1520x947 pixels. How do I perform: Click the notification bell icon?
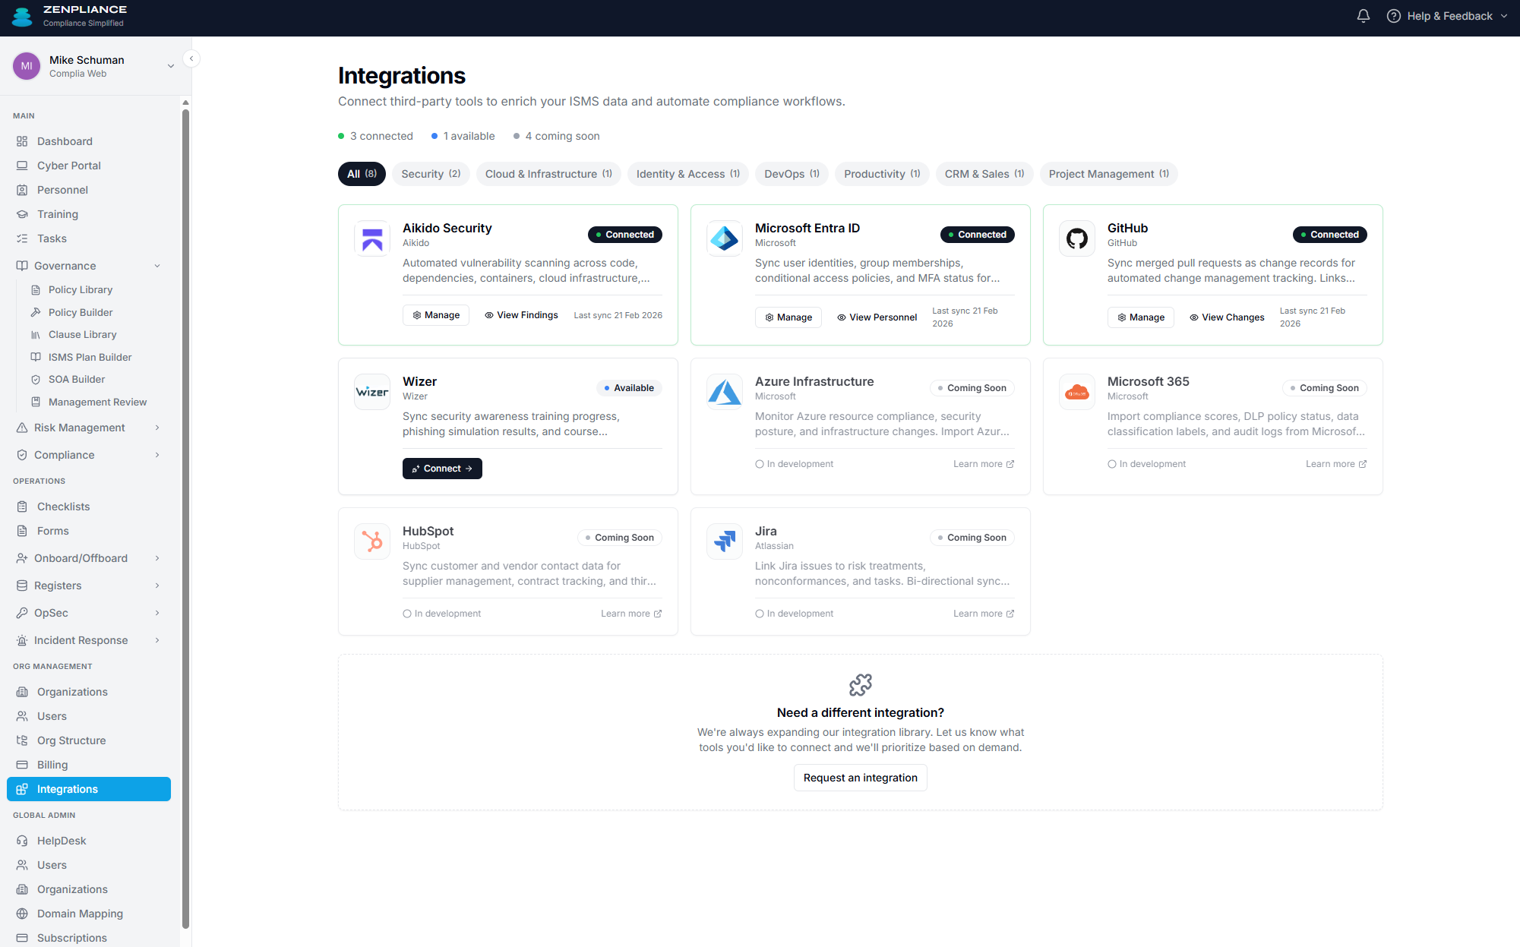point(1362,15)
